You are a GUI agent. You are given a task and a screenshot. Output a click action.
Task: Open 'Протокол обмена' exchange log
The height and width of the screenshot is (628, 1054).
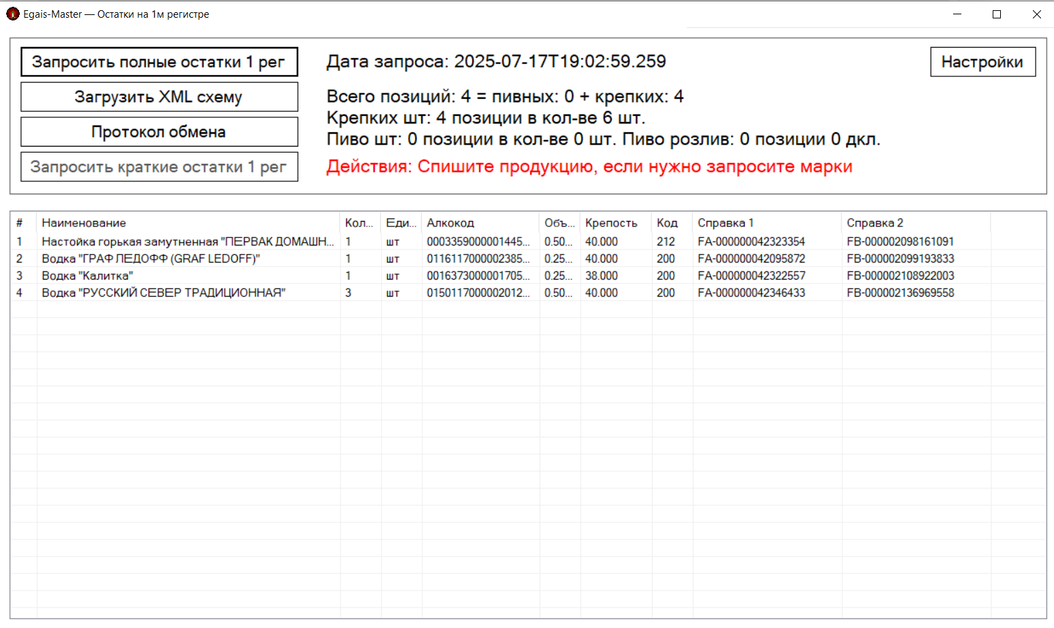coord(159,132)
